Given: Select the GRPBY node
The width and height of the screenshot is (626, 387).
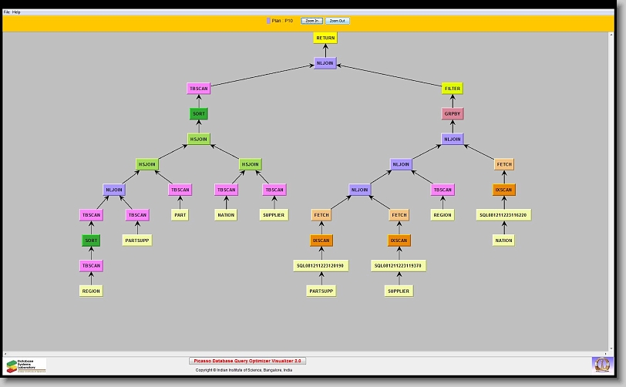Looking at the screenshot, I should (x=453, y=114).
